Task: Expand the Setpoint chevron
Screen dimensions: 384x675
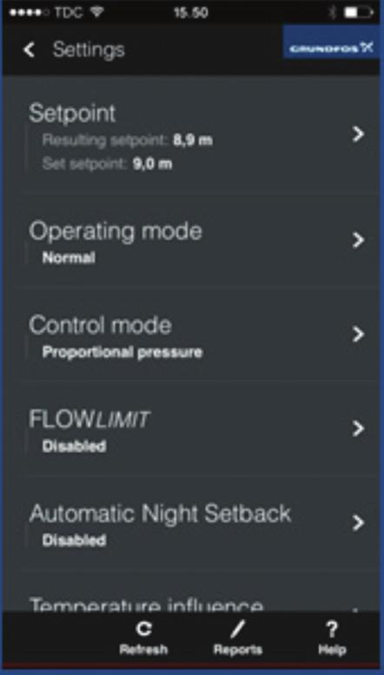Action: (358, 135)
